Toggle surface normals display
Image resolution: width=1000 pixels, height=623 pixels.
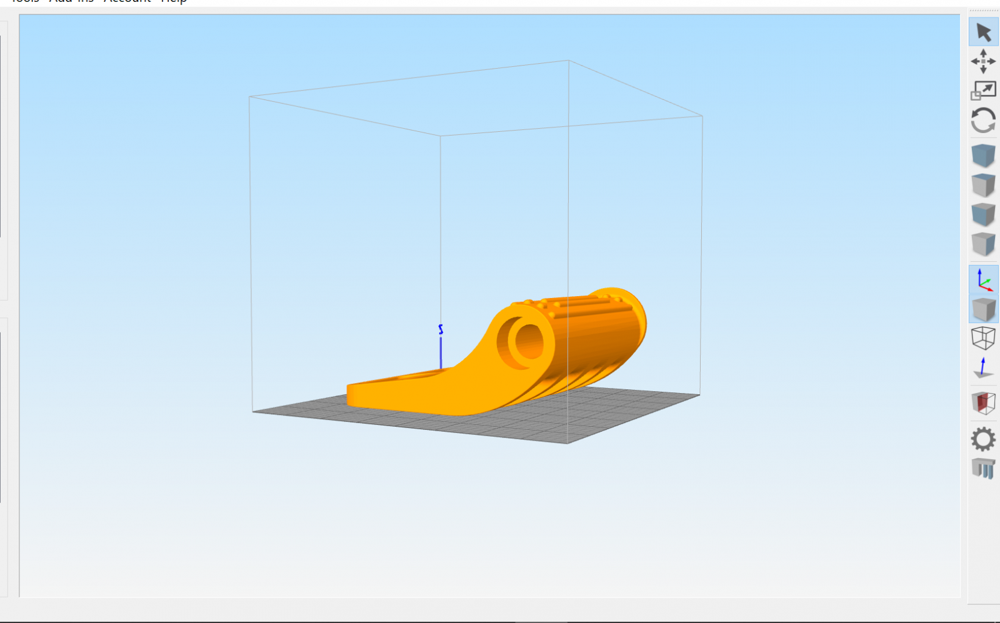[x=983, y=367]
